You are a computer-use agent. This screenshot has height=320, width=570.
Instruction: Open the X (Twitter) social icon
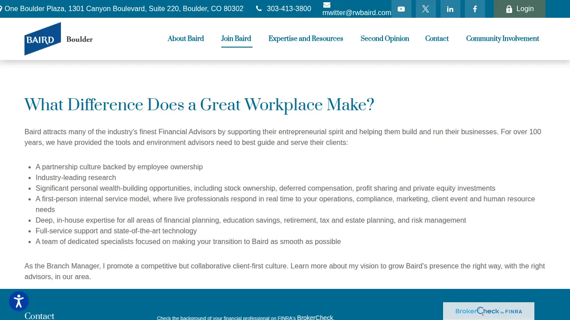coord(426,9)
